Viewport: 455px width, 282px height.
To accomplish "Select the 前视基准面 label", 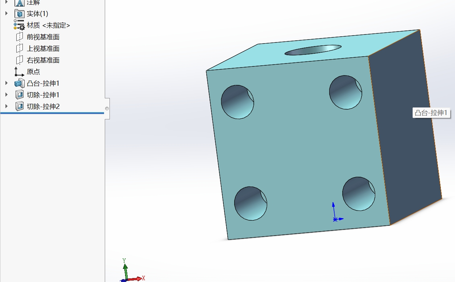I will tap(43, 37).
